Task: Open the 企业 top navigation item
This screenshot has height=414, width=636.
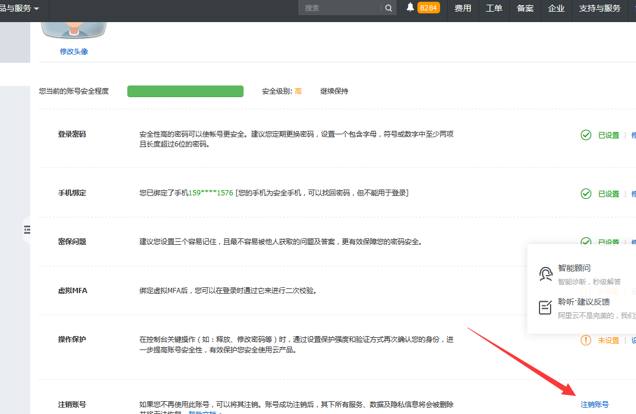Action: [556, 8]
